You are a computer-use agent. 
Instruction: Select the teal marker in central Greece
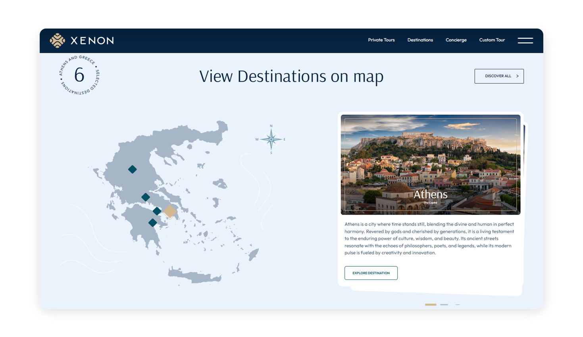[x=146, y=197]
